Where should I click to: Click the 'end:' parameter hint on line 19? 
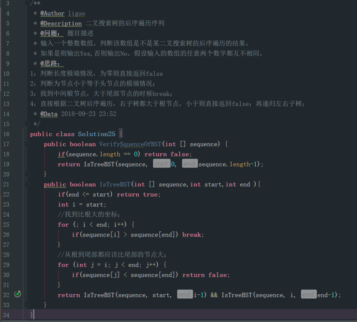(190, 164)
